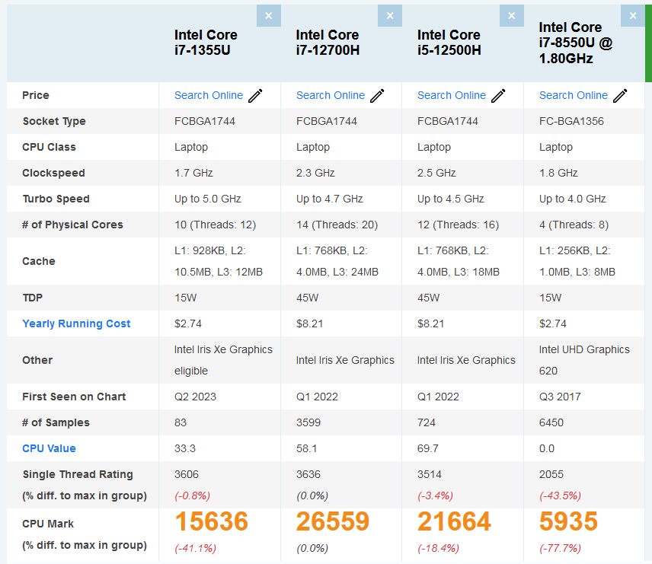
Task: Remove the Intel Core i7-12700H column
Action: pyautogui.click(x=390, y=15)
